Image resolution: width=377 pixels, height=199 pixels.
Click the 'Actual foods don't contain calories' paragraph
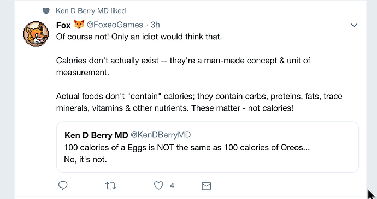[x=199, y=102]
